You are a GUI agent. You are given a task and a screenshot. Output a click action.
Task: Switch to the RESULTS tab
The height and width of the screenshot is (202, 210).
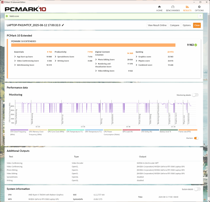point(187,8)
